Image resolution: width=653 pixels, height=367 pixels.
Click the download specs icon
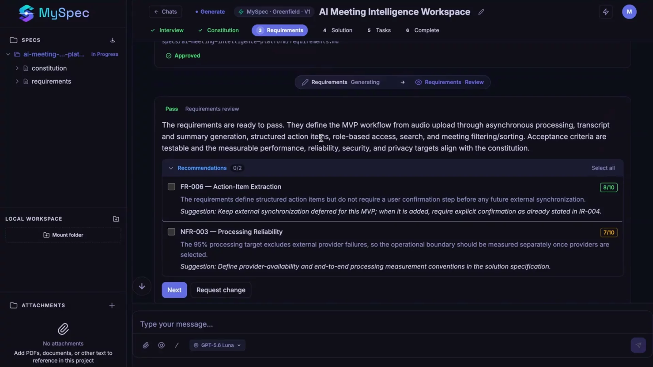(113, 40)
